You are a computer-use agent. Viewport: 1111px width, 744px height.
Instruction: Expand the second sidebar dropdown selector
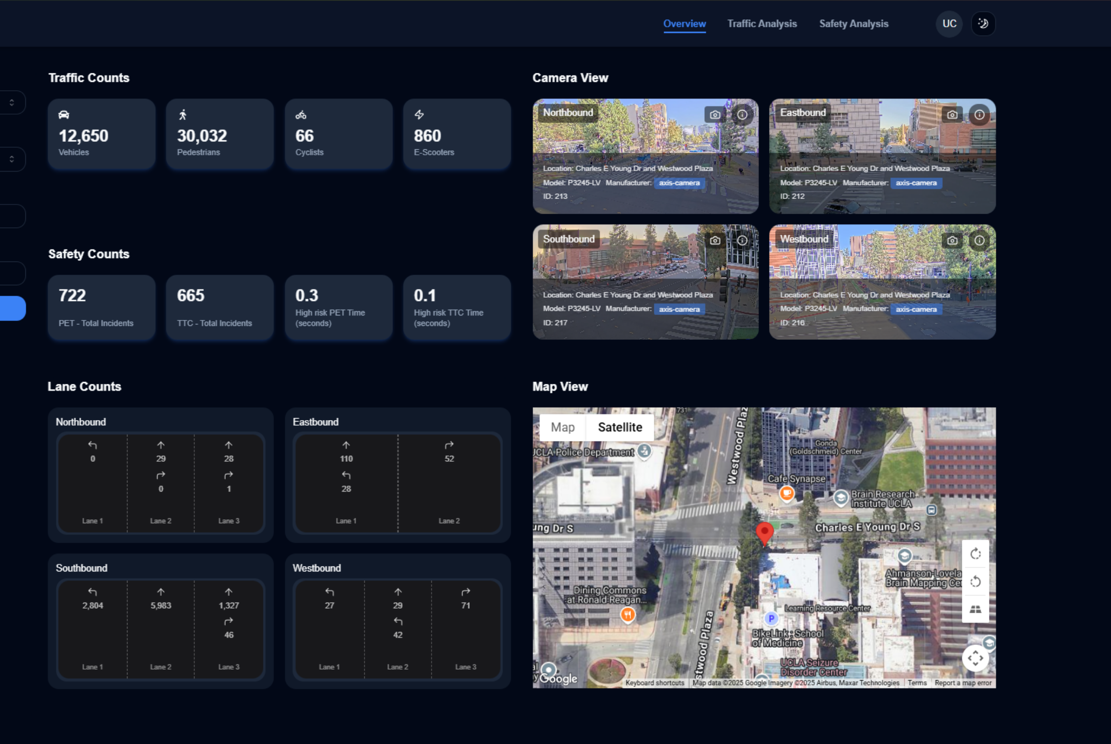tap(12, 159)
